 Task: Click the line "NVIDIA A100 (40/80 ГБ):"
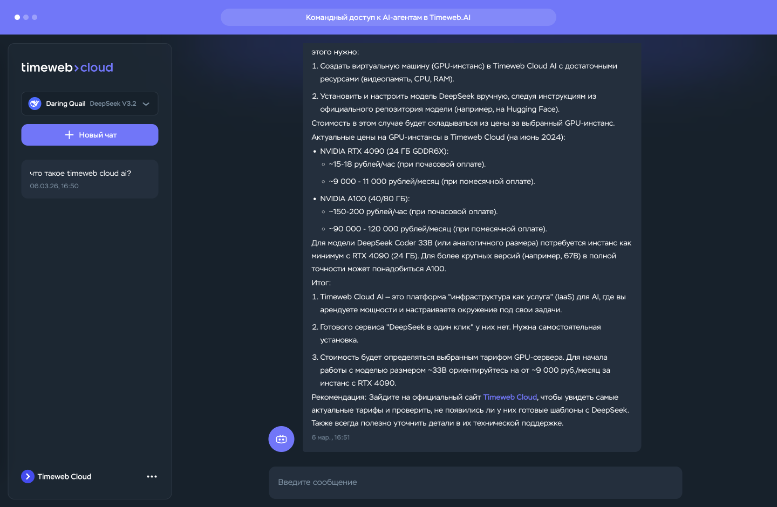coord(365,199)
